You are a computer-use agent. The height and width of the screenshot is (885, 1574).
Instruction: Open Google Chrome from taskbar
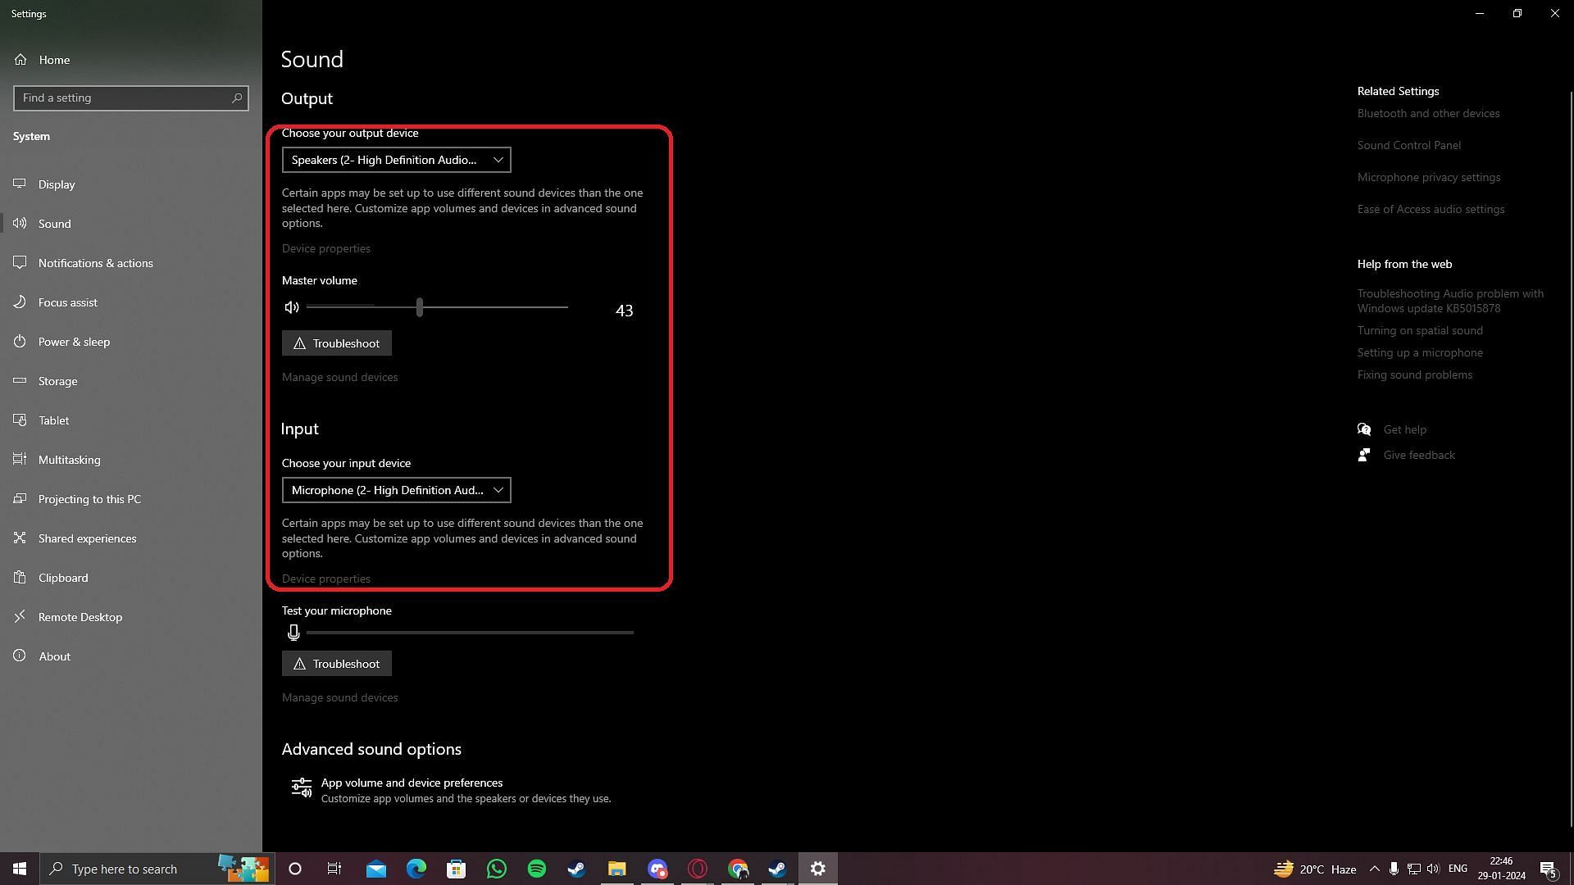pos(738,869)
